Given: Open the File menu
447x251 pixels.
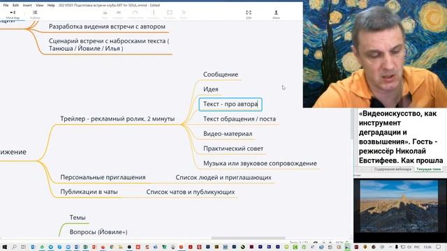Looking at the screenshot, I should [6, 5].
